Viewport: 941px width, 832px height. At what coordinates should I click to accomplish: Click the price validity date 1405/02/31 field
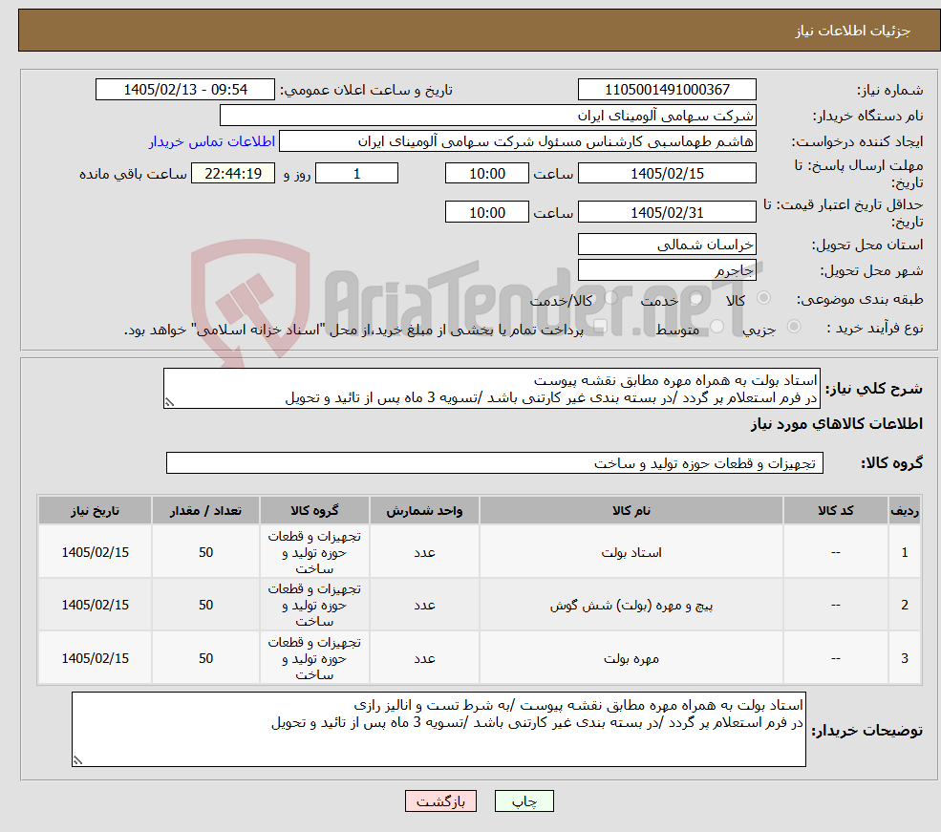tap(667, 212)
